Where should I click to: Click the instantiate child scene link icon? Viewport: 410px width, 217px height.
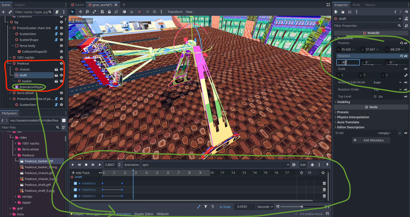tap(10, 12)
